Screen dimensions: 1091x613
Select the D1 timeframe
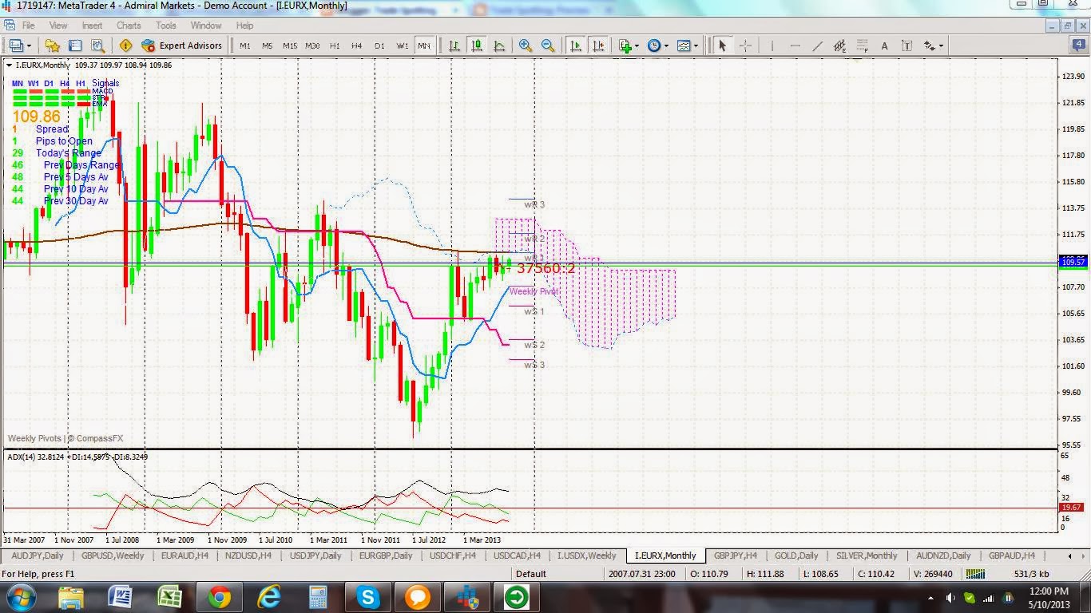tap(379, 45)
